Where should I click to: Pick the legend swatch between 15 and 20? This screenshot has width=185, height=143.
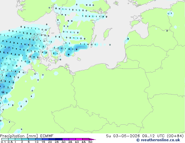click(x=45, y=139)
